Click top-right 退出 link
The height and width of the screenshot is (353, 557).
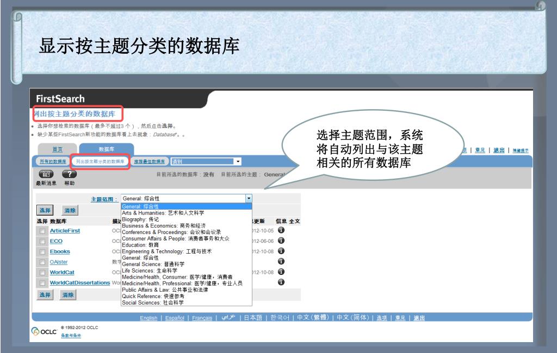[x=499, y=150]
